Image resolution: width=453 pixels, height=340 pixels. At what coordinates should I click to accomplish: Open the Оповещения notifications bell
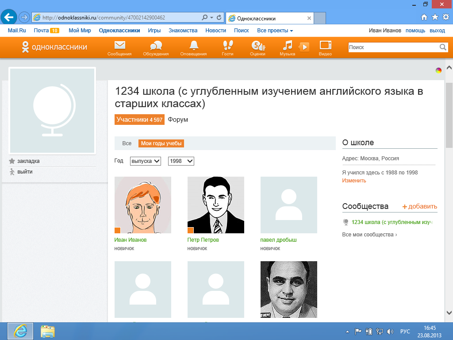(194, 48)
